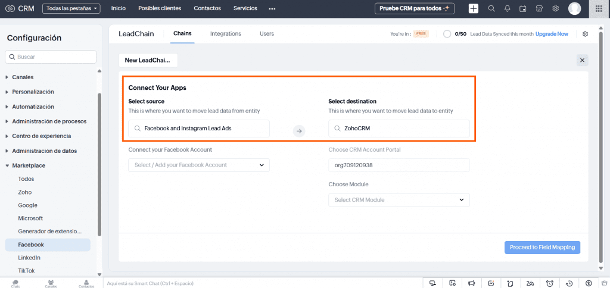Click the org709120938 portal field
Screen dimensions: 610x288
coord(399,165)
